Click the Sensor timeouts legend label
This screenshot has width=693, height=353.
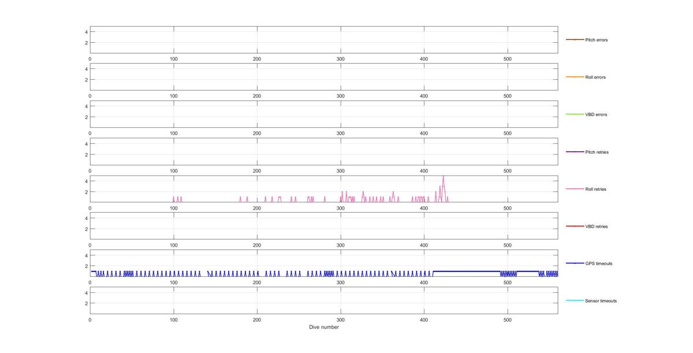[601, 301]
